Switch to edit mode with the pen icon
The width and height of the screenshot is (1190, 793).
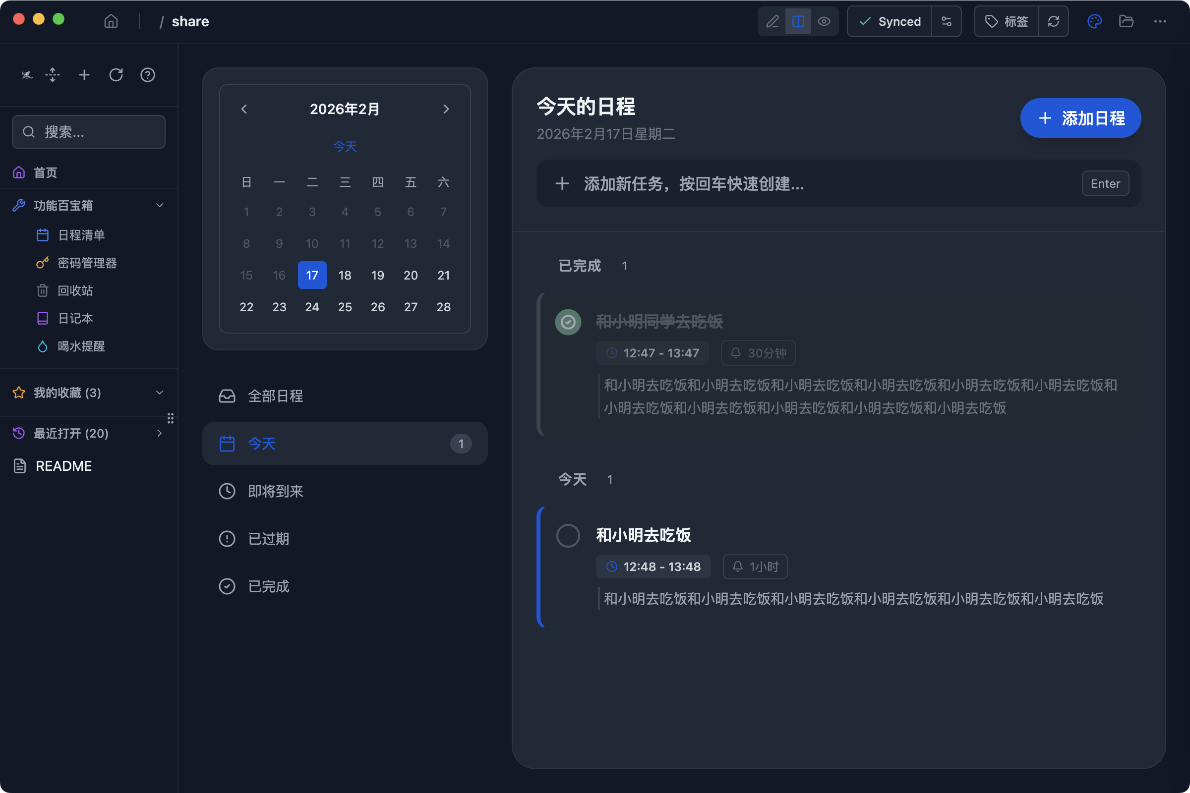tap(773, 21)
